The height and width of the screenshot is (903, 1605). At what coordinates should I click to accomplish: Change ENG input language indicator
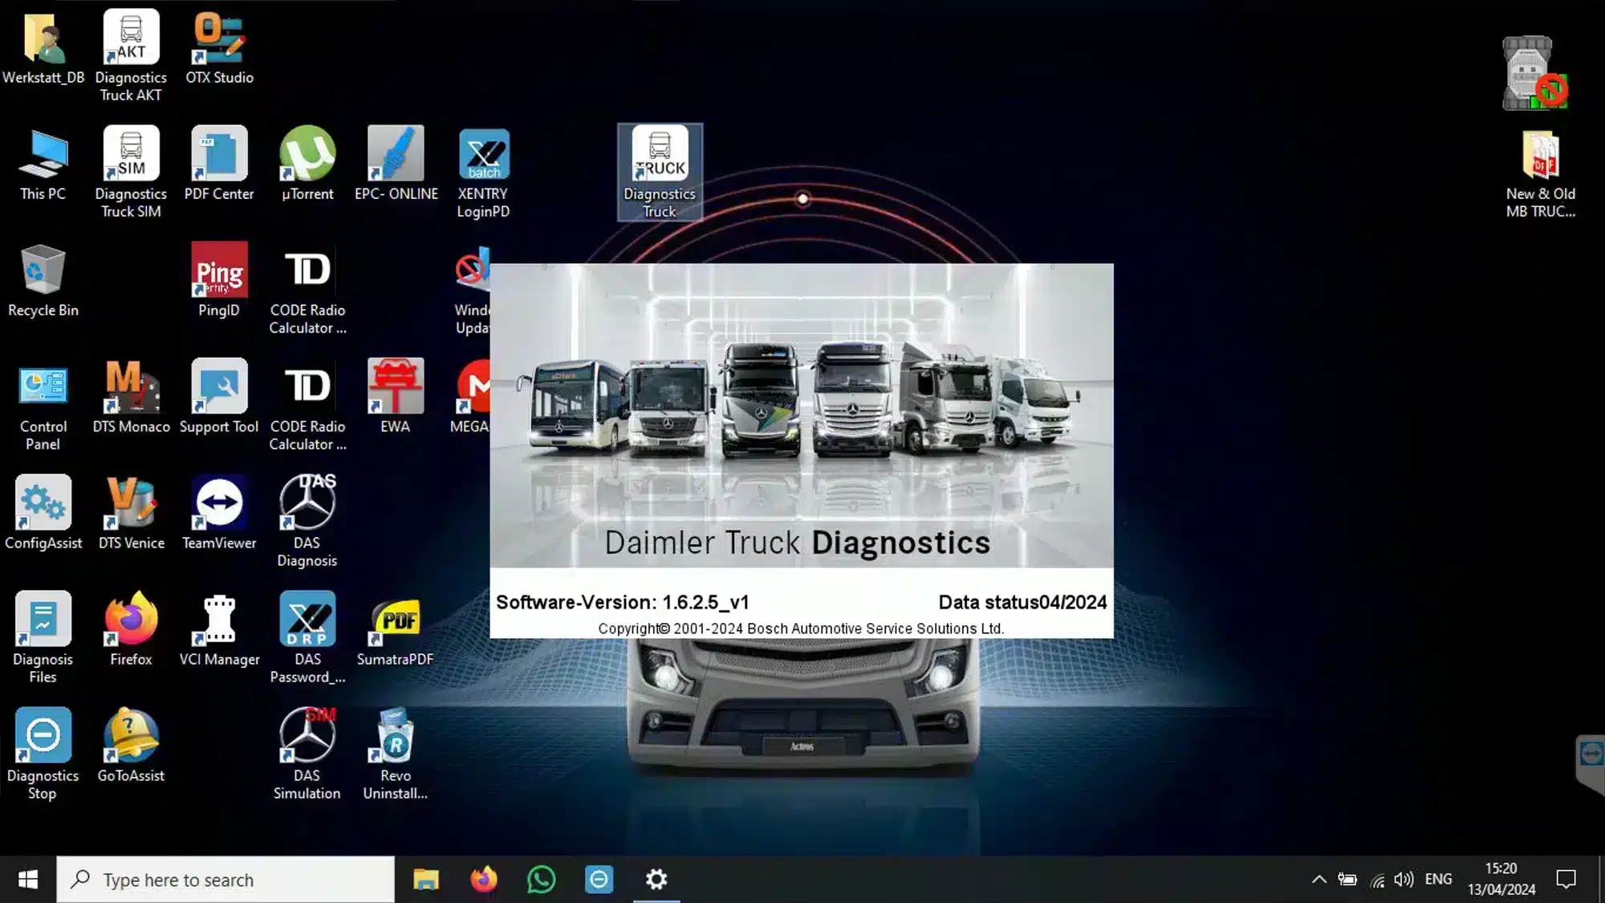pos(1438,880)
